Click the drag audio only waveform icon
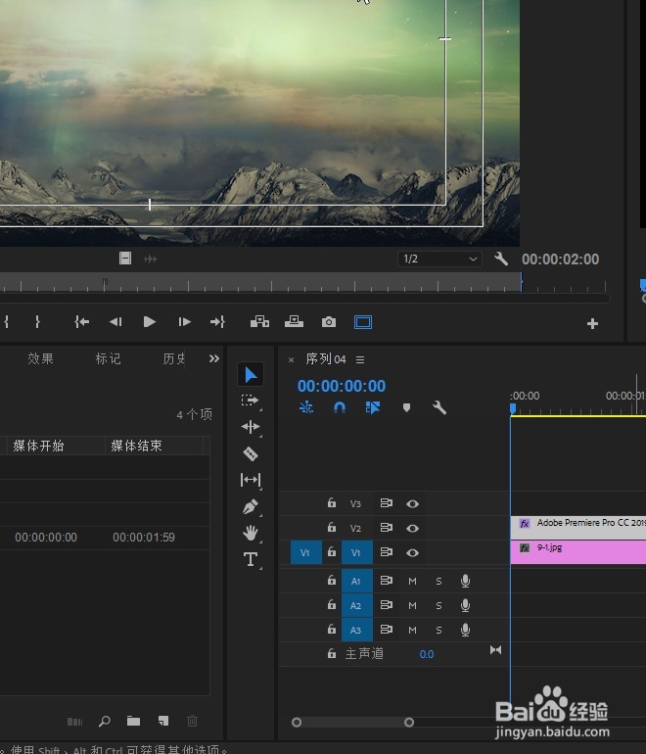The image size is (646, 754). pos(151,259)
